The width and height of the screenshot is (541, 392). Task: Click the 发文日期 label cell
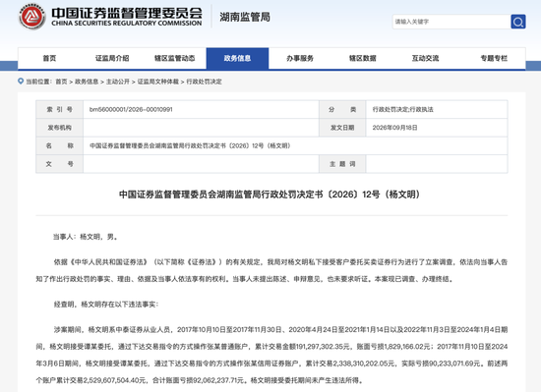[342, 128]
